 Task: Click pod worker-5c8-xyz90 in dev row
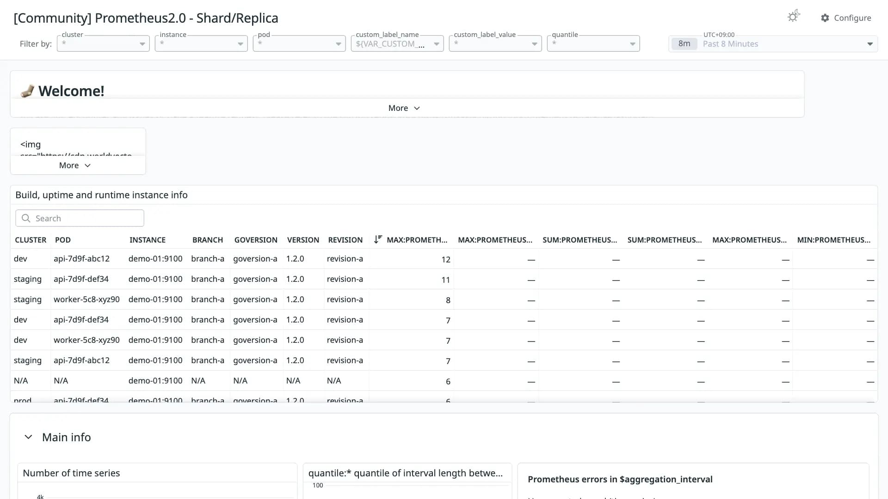86,340
